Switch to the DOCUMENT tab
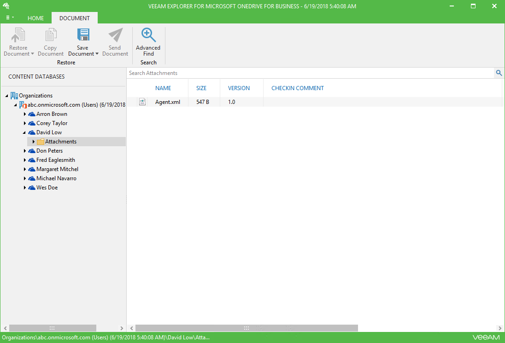 coord(74,18)
